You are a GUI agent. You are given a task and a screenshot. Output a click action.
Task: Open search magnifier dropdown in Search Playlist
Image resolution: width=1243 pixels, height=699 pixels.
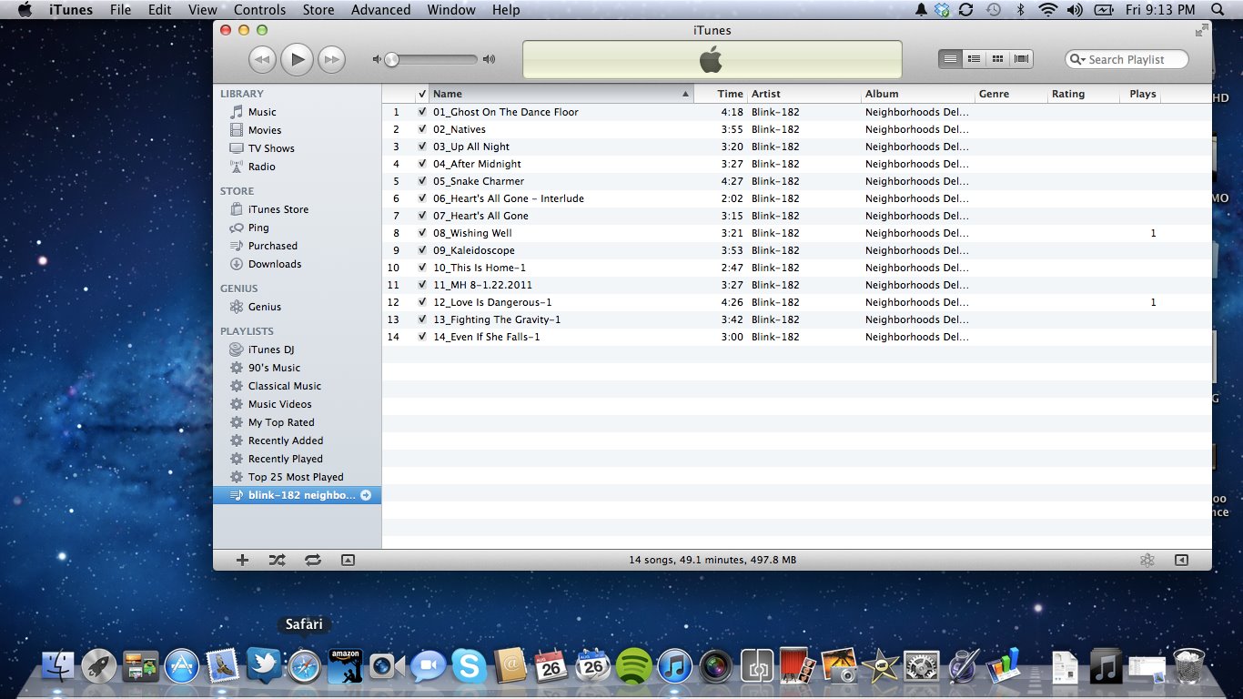coord(1078,59)
